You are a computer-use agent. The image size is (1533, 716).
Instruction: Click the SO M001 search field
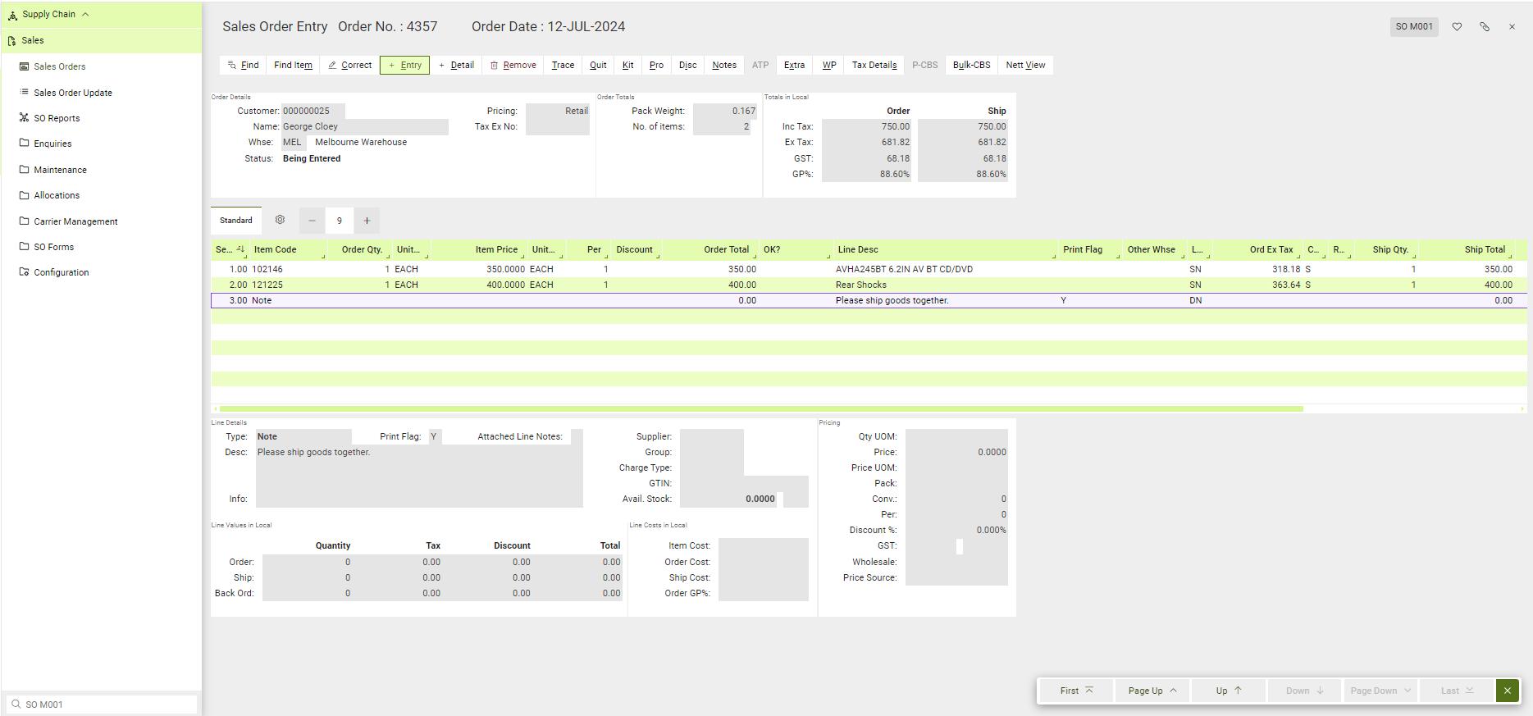click(102, 705)
